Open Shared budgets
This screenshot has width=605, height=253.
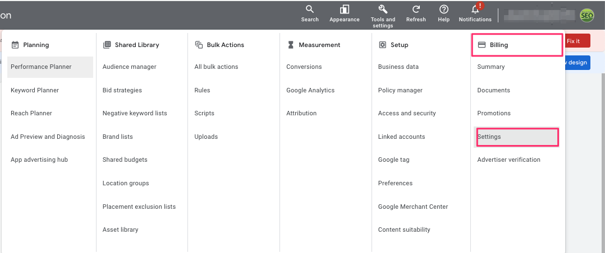pyautogui.click(x=125, y=160)
